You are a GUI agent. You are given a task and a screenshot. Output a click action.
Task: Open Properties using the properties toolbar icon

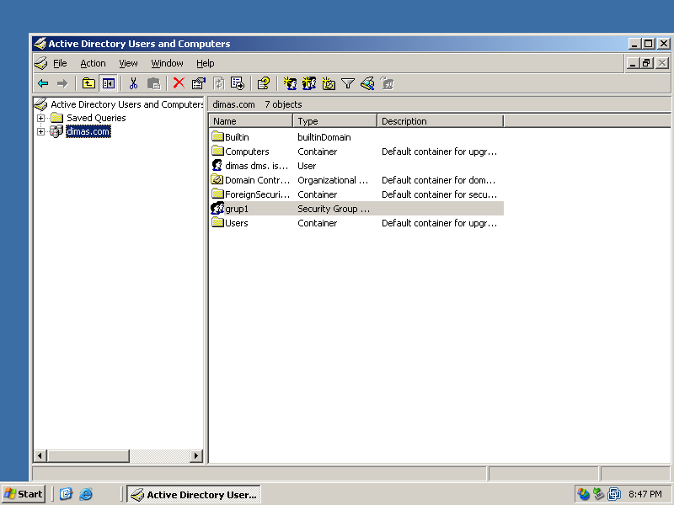198,83
